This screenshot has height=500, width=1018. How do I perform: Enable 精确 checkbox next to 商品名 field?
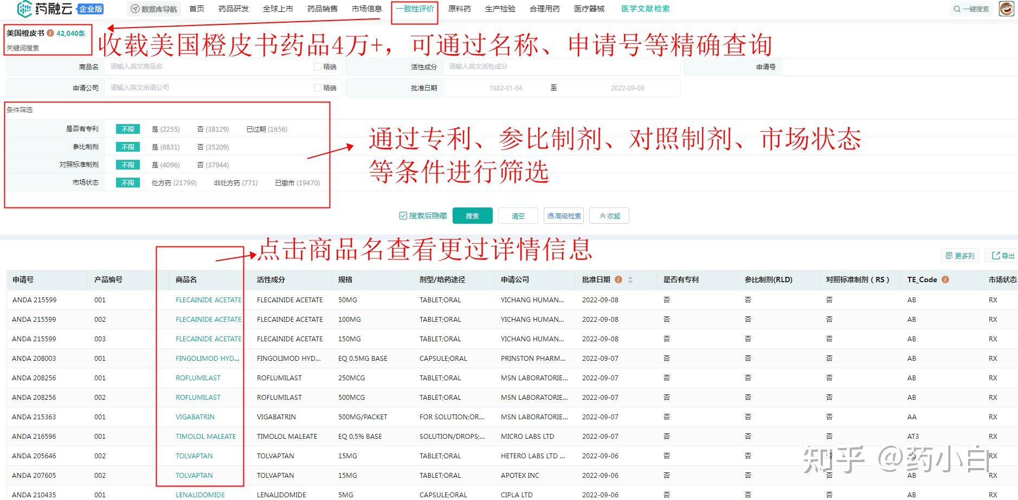click(x=318, y=66)
